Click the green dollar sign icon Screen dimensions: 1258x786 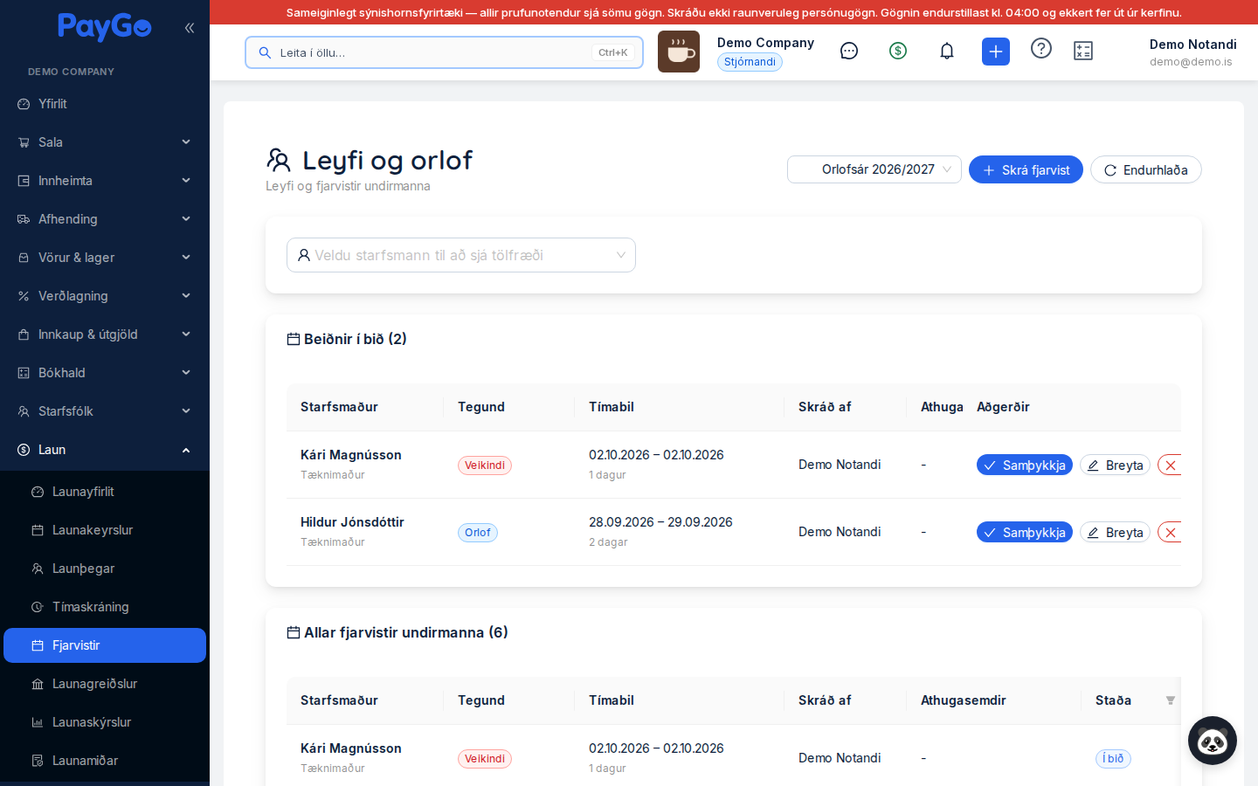tap(898, 52)
